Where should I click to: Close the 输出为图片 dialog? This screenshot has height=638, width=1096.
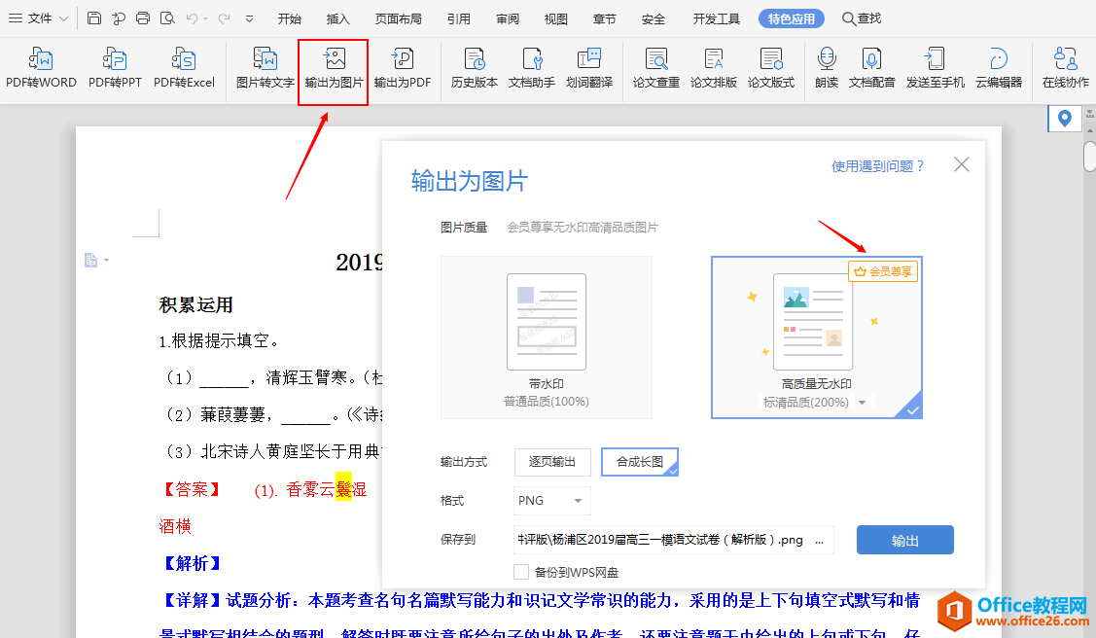[x=962, y=164]
